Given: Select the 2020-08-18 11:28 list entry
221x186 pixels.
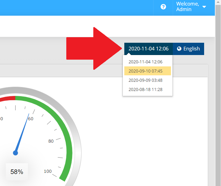Looking at the screenshot, I should pyautogui.click(x=145, y=89).
